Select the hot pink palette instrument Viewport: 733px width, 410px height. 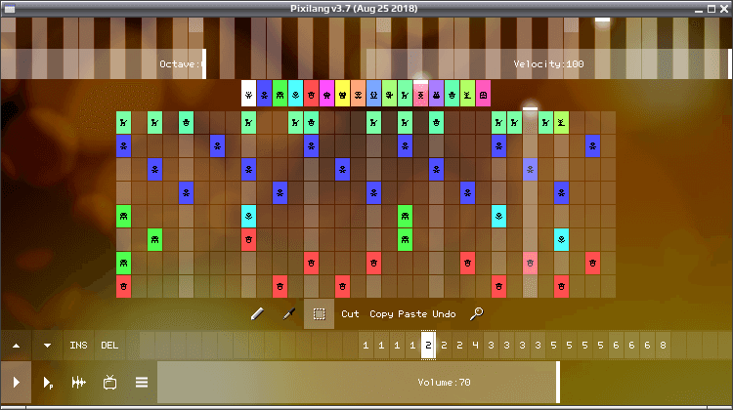click(x=484, y=95)
